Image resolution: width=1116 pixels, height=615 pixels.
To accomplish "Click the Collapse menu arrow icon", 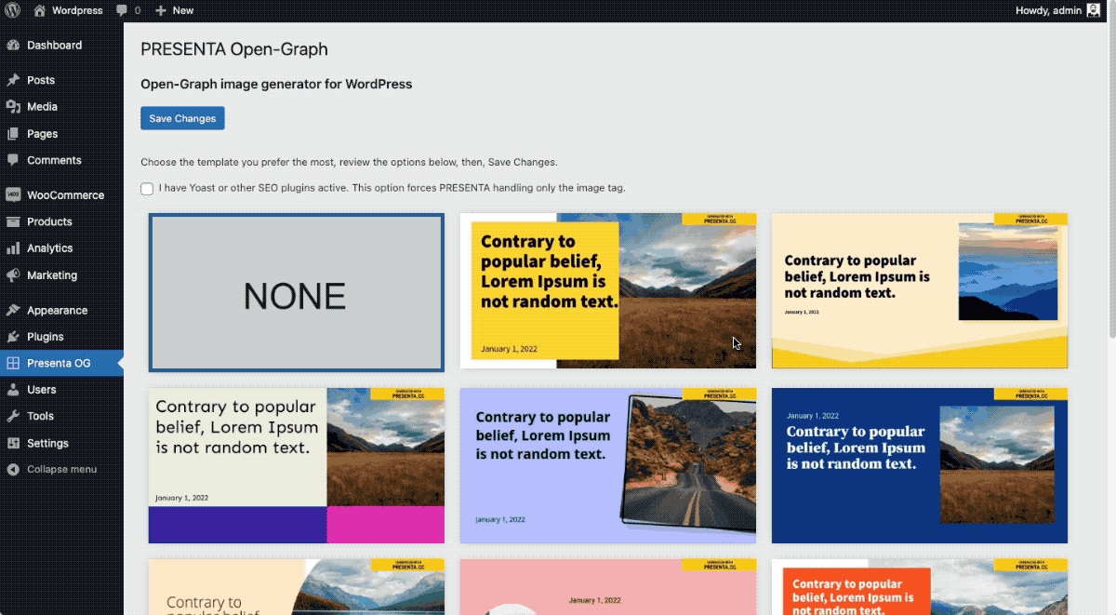I will click(x=13, y=469).
